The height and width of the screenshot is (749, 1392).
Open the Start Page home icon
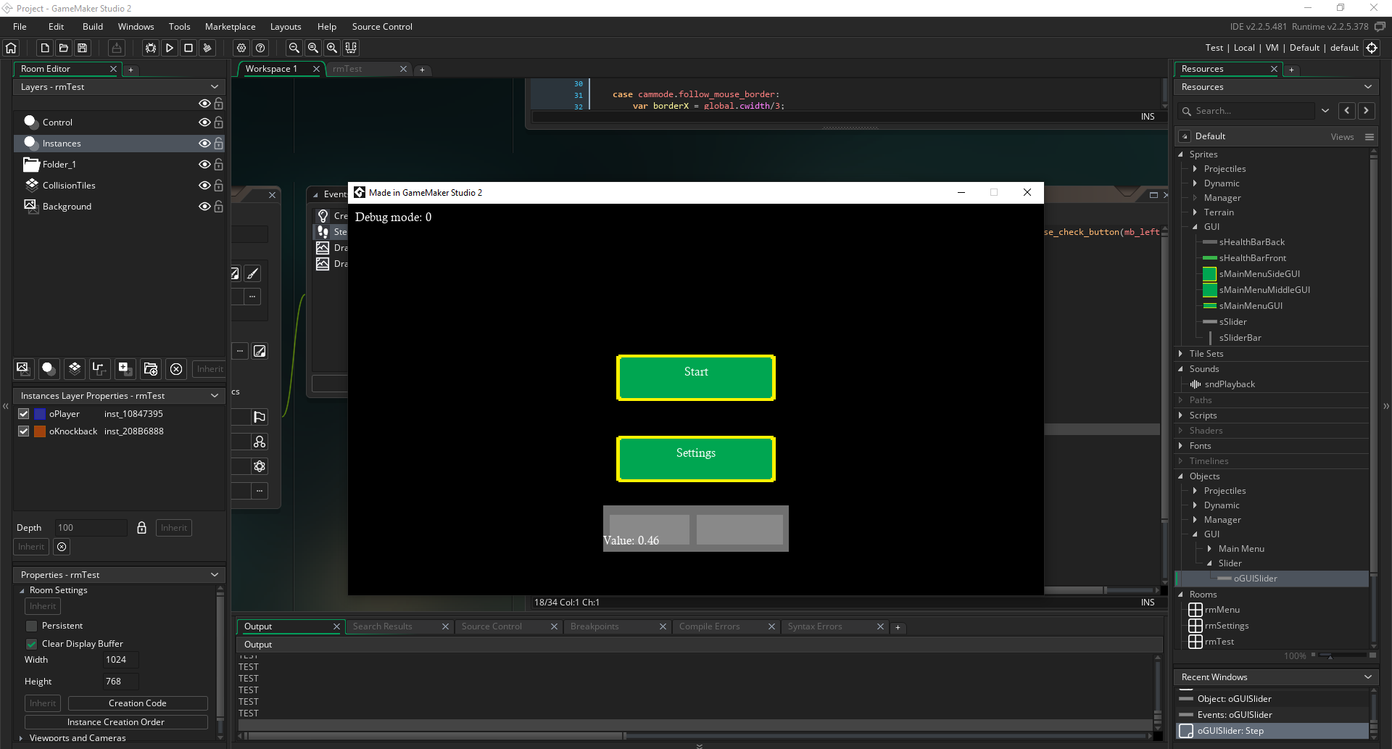[11, 48]
